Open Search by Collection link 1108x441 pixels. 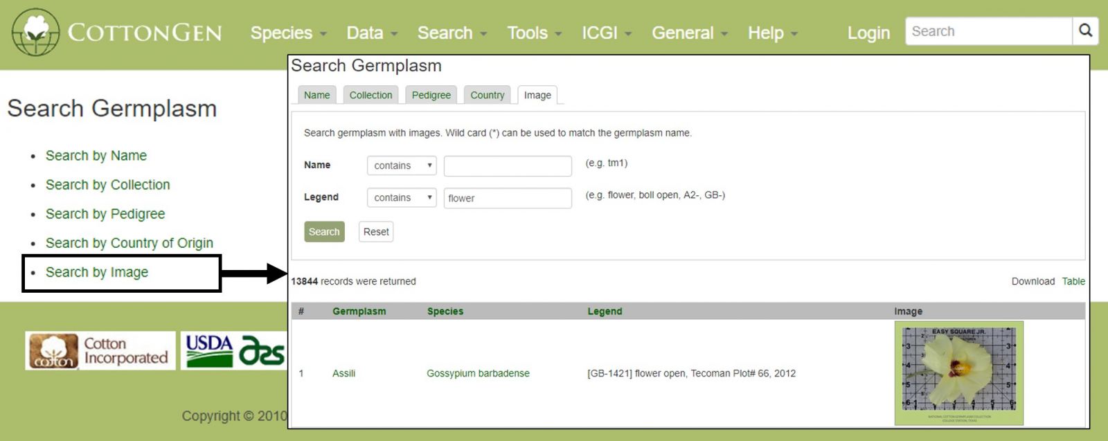click(108, 185)
